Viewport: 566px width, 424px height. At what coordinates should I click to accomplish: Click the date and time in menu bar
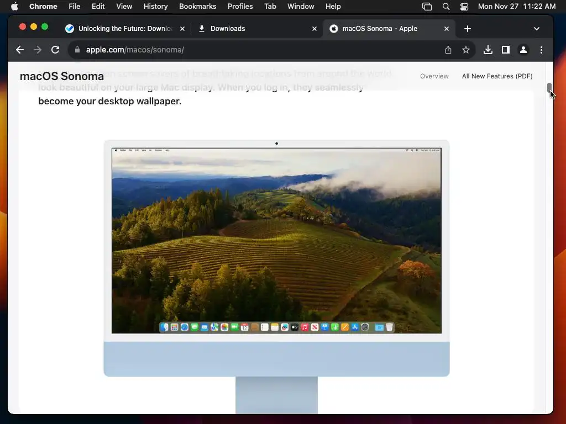coord(517,6)
